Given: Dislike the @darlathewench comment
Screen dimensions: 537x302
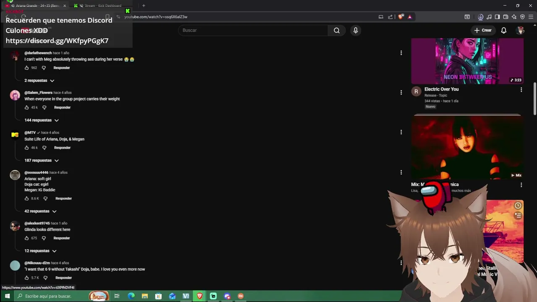Looking at the screenshot, I should coord(44,68).
